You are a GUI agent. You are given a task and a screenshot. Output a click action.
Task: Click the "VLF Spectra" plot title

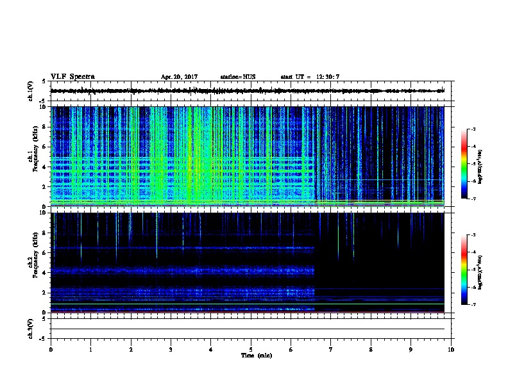tap(72, 77)
